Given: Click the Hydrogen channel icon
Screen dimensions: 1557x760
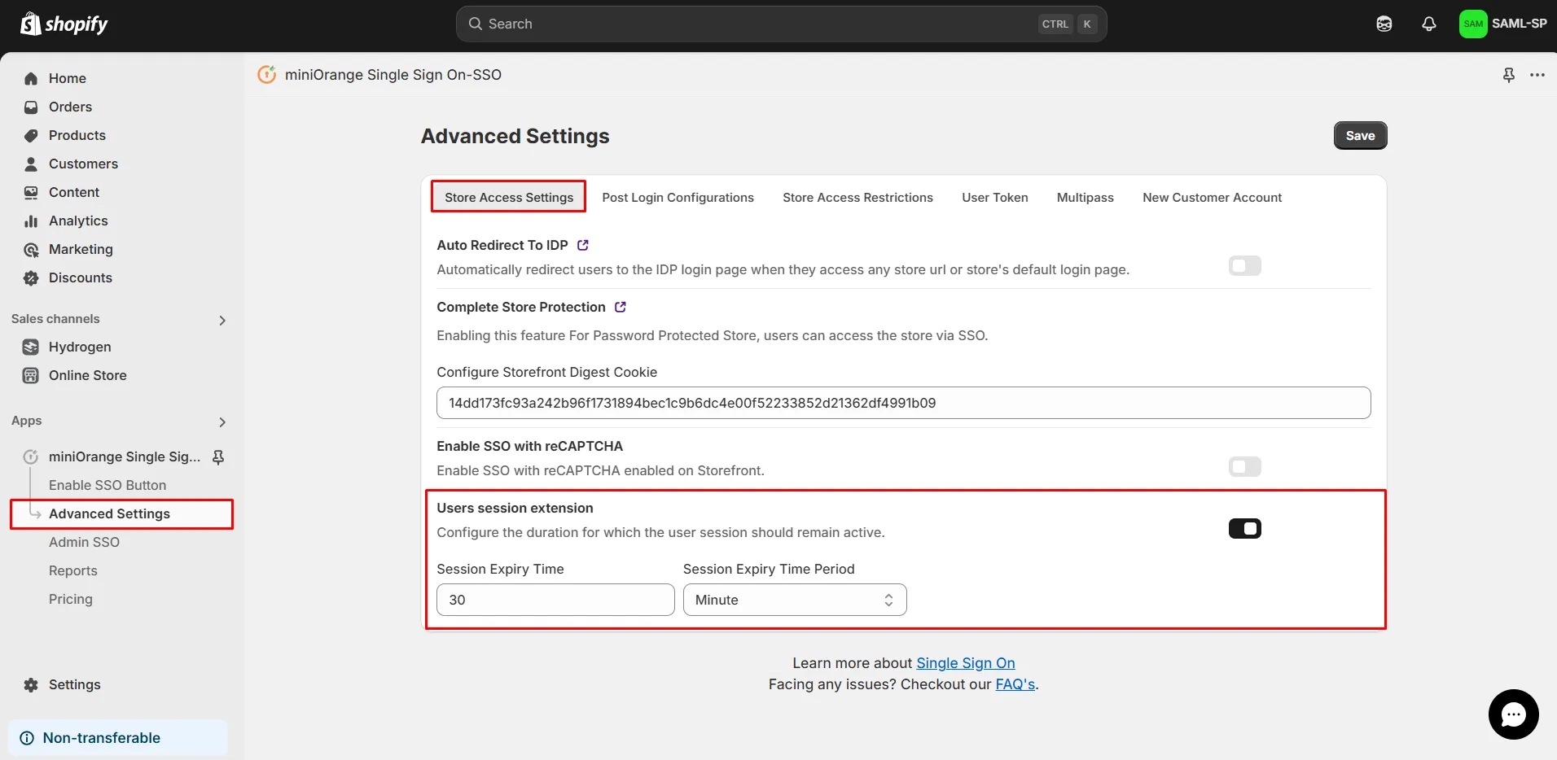Looking at the screenshot, I should tap(31, 347).
